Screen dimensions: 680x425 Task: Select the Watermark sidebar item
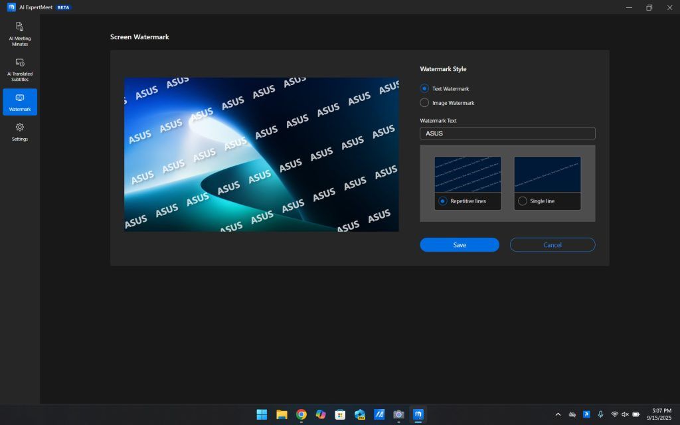pos(19,102)
